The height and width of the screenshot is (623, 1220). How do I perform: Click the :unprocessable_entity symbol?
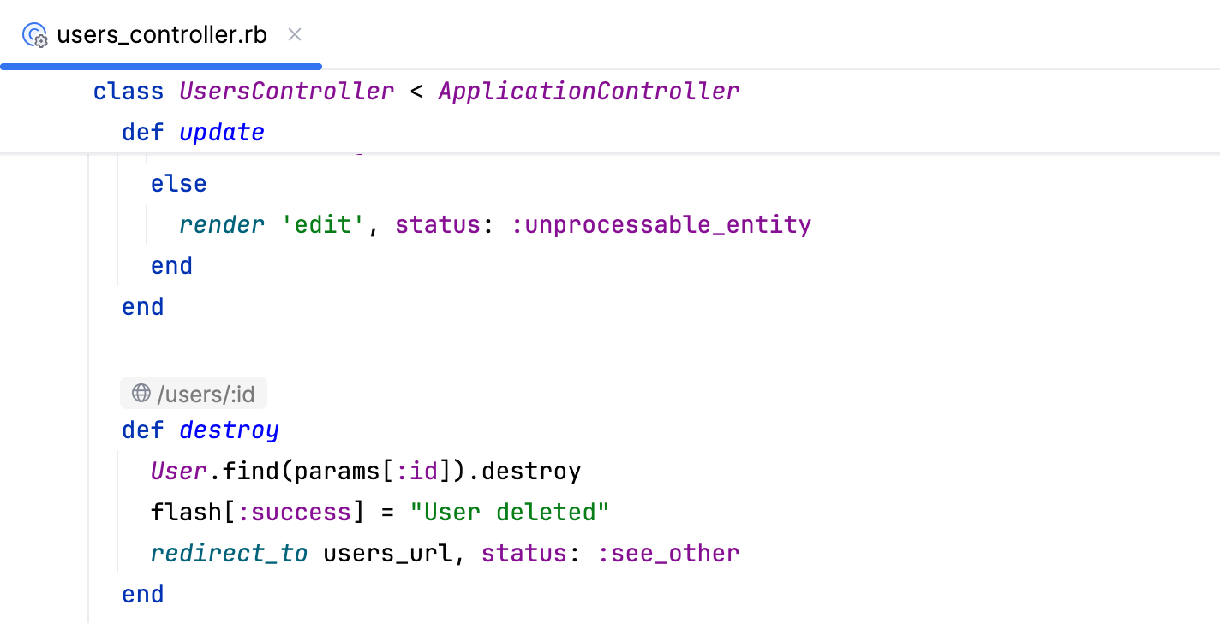pyautogui.click(x=661, y=224)
